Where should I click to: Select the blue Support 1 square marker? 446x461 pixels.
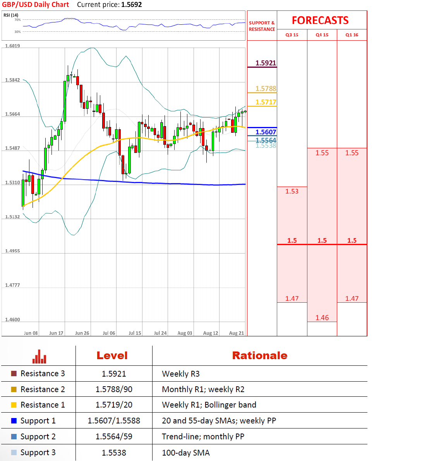[14, 421]
